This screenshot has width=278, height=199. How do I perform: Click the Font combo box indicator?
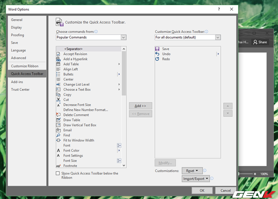119,145
